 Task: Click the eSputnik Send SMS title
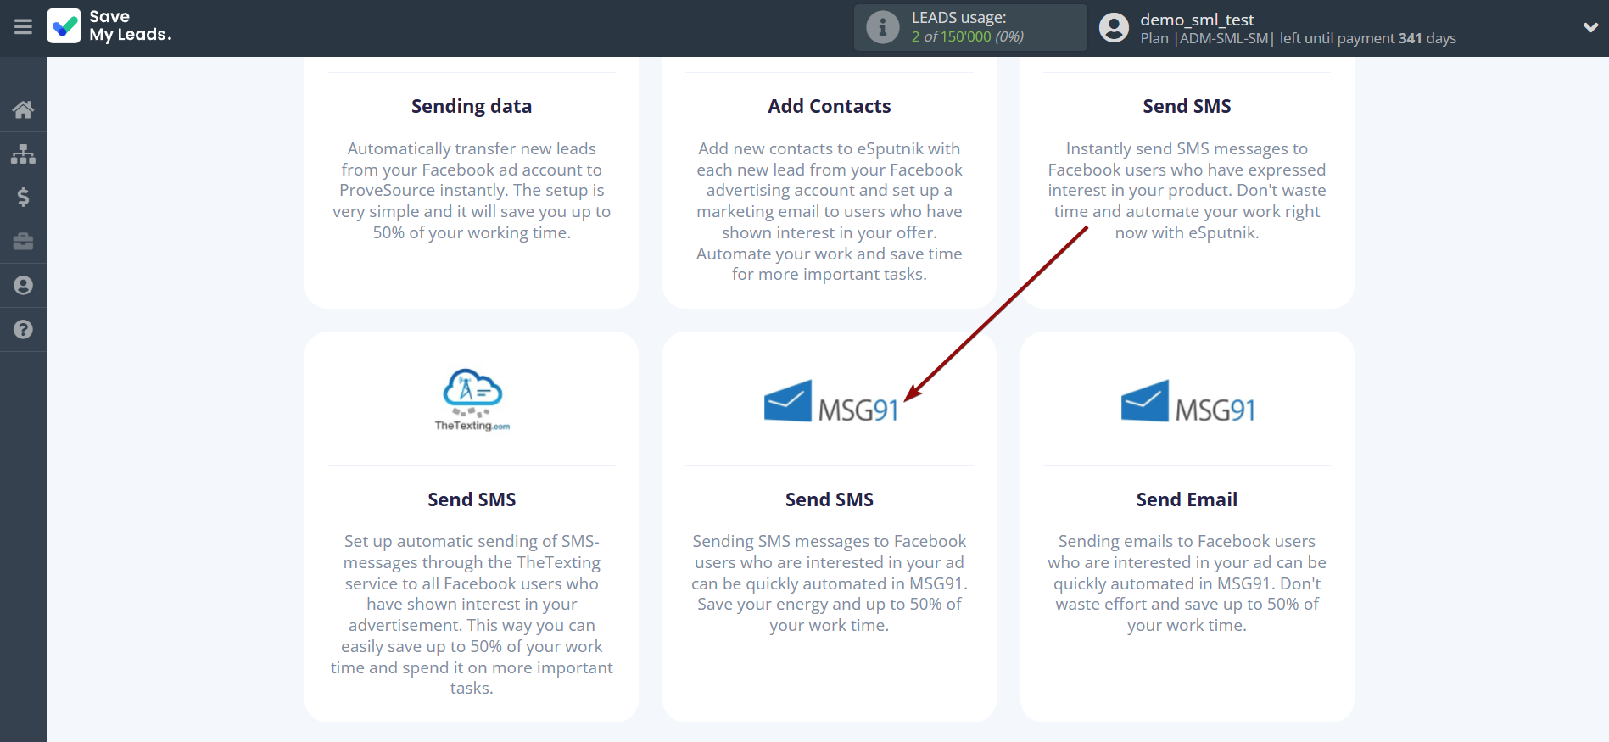point(1187,106)
